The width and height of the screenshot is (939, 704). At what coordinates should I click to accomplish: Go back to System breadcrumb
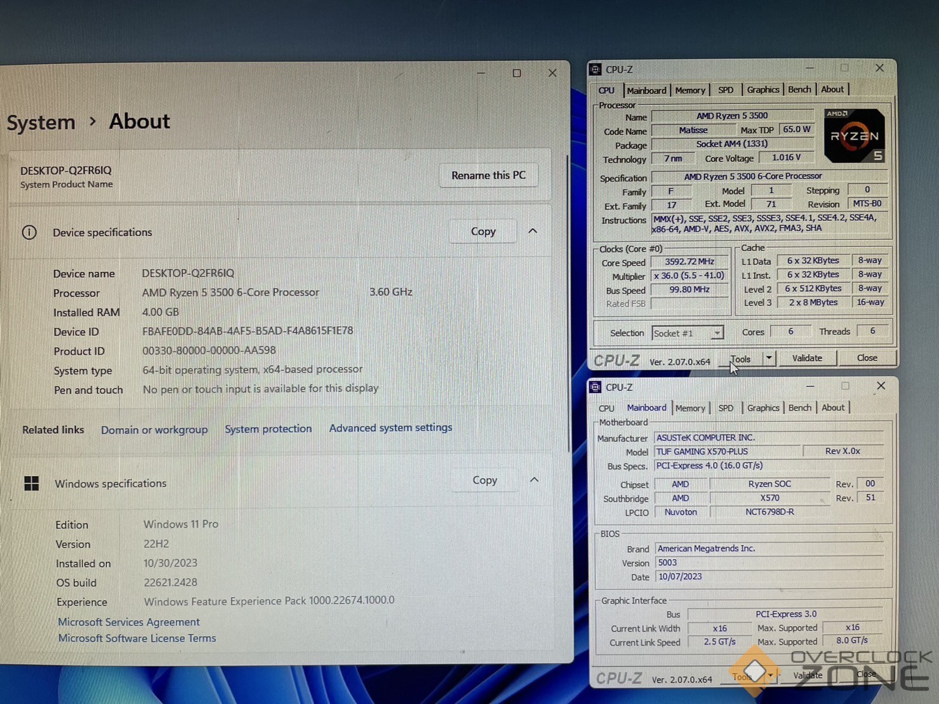click(41, 122)
